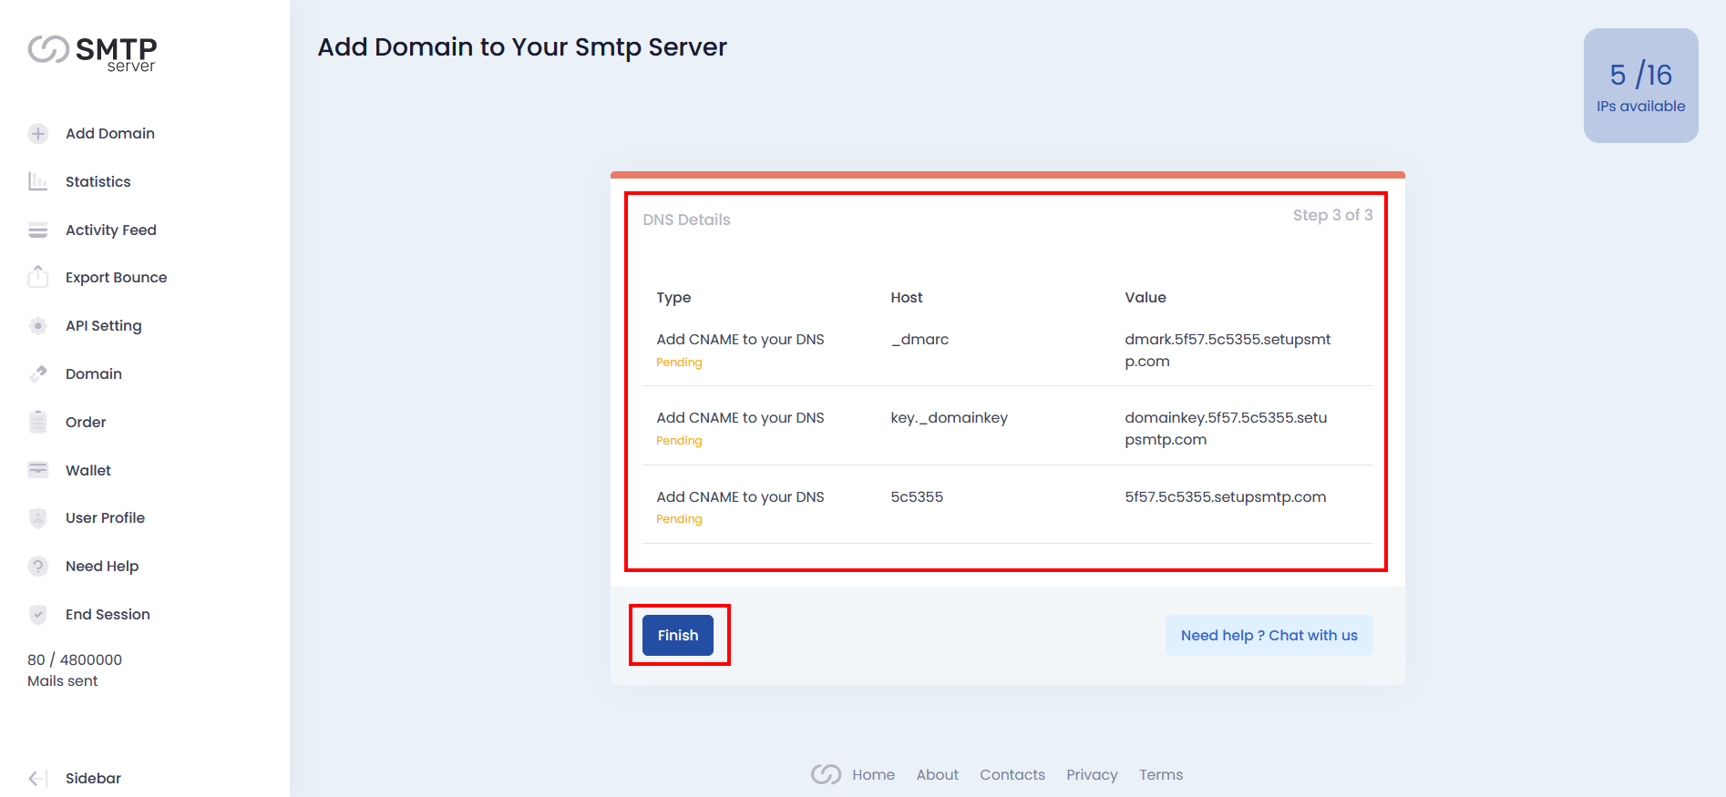Screen dimensions: 1726x797
Task: Select the Export Bounce upload icon
Action: (x=37, y=277)
